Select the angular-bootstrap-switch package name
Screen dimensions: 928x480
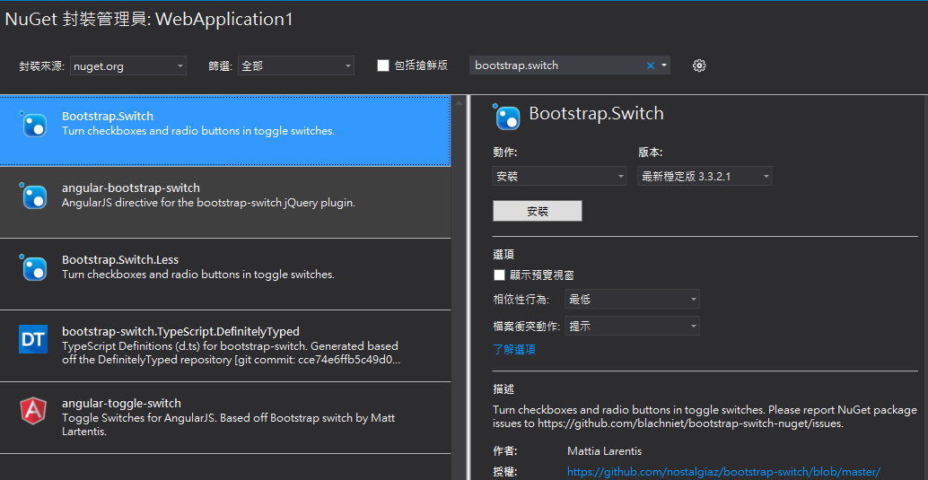(x=131, y=188)
